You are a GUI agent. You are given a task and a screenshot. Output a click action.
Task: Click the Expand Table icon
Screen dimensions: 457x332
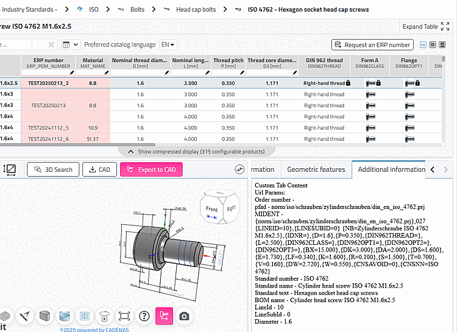pos(445,27)
